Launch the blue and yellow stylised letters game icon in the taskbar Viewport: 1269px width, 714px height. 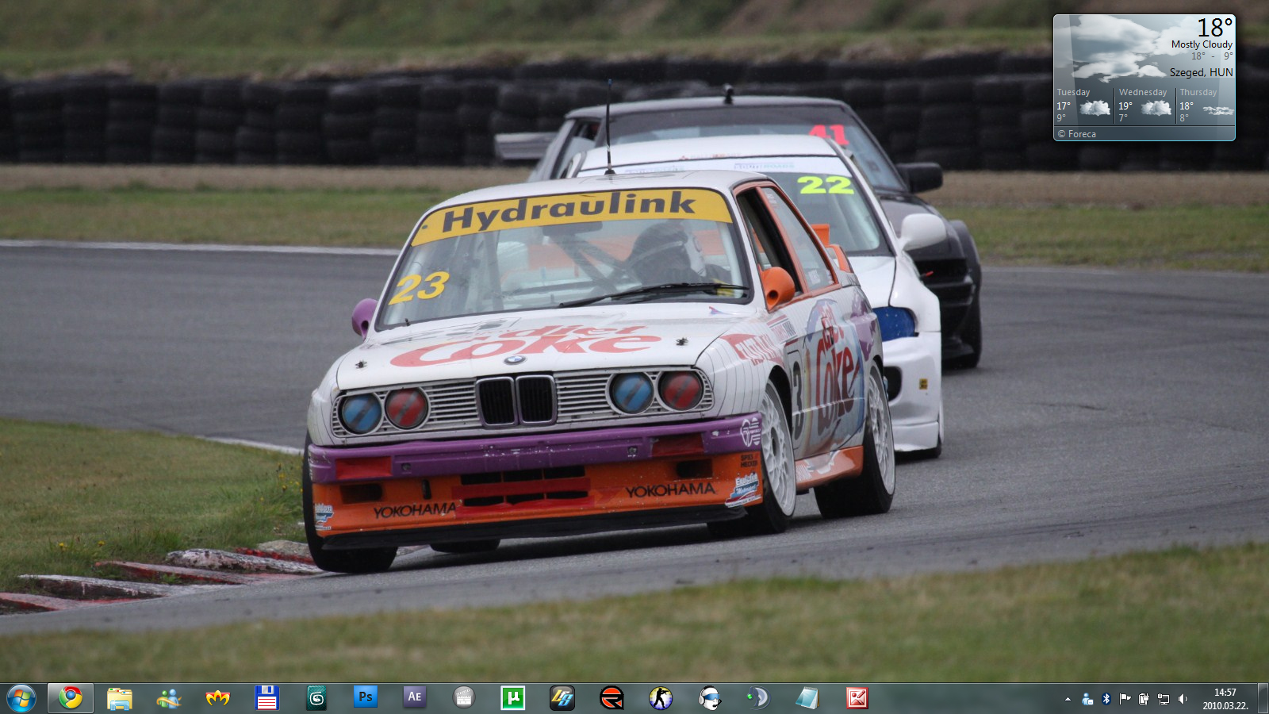562,698
